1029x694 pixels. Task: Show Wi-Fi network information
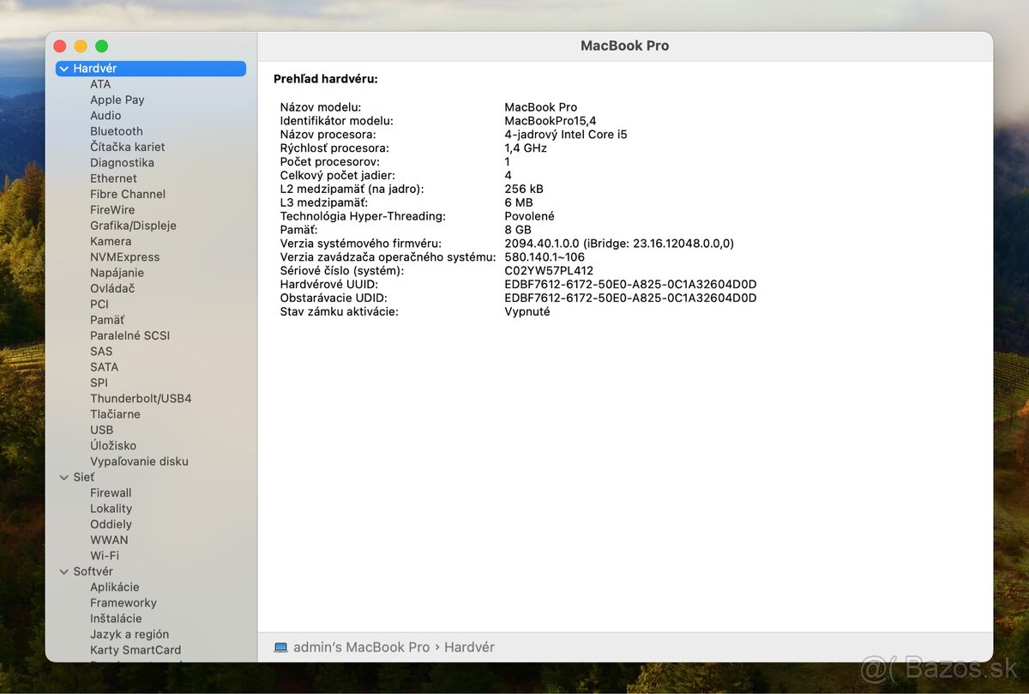[105, 556]
